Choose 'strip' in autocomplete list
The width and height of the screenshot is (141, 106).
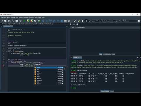point(49,75)
